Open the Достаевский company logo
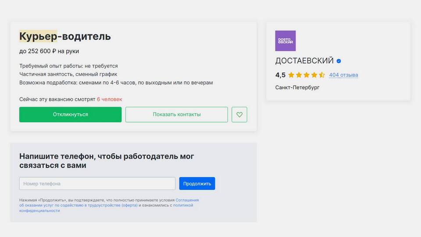The height and width of the screenshot is (237, 421). [x=285, y=41]
